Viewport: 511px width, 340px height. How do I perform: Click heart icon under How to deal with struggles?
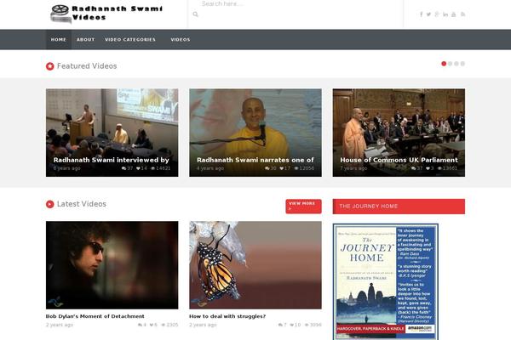[292, 325]
